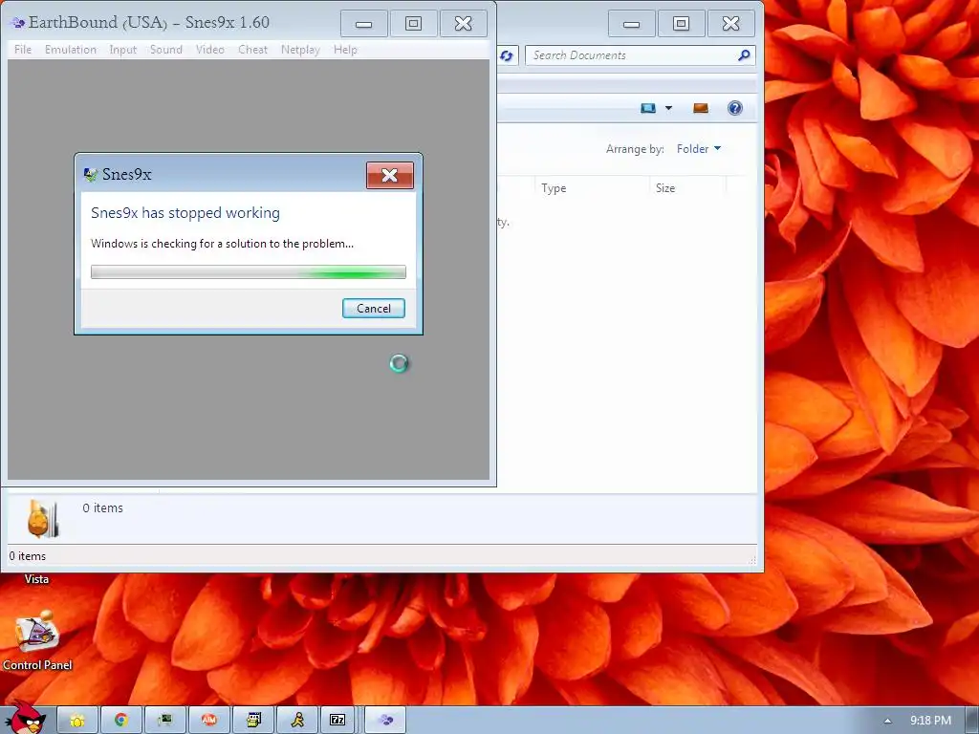Open the Sound menu

[166, 50]
